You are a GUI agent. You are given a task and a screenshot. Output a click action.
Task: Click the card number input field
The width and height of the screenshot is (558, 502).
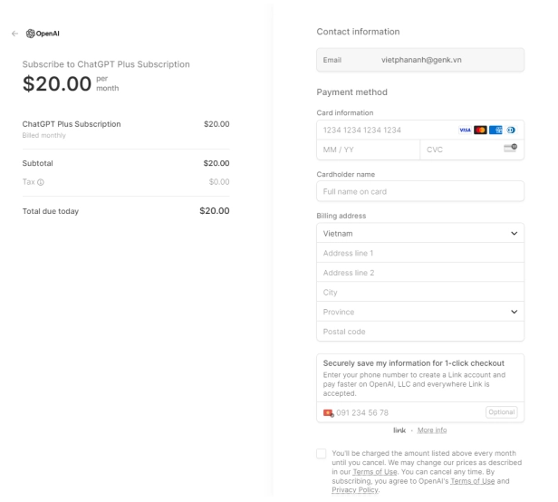point(386,130)
